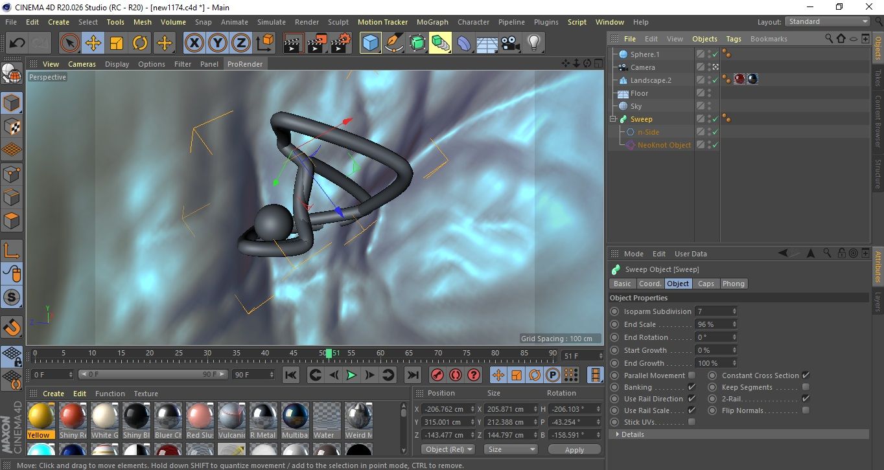Open User Data in attributes
The width and height of the screenshot is (884, 470).
coord(691,254)
